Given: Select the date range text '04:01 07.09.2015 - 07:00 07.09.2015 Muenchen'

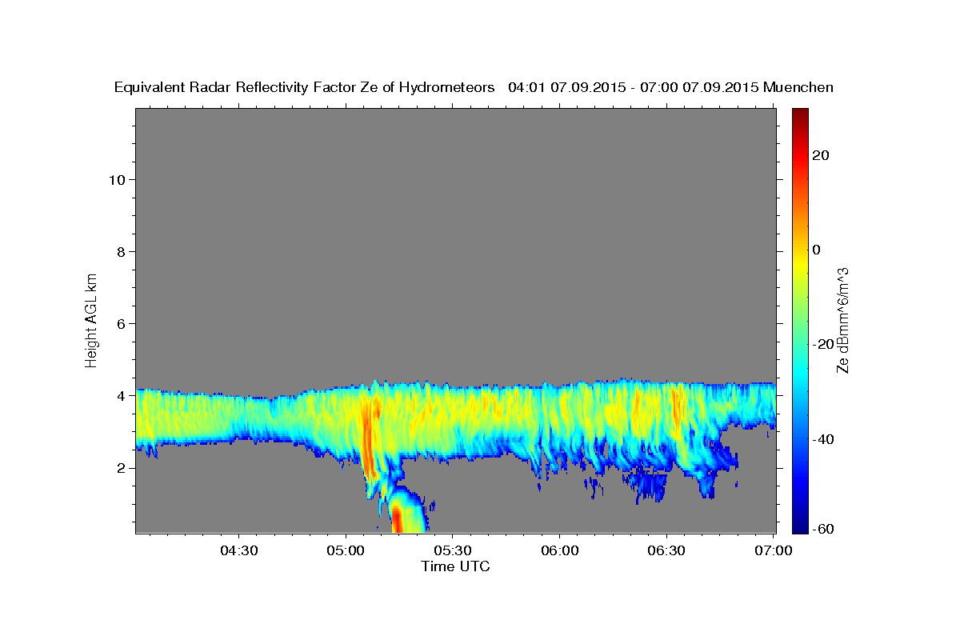Looking at the screenshot, I should click(x=671, y=88).
